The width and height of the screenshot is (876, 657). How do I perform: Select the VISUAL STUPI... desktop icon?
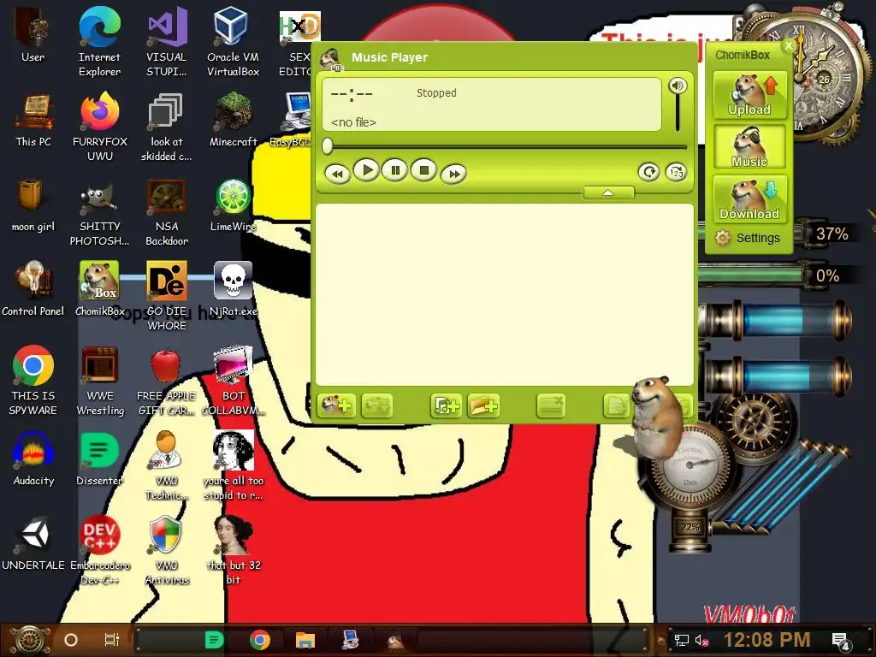[167, 42]
